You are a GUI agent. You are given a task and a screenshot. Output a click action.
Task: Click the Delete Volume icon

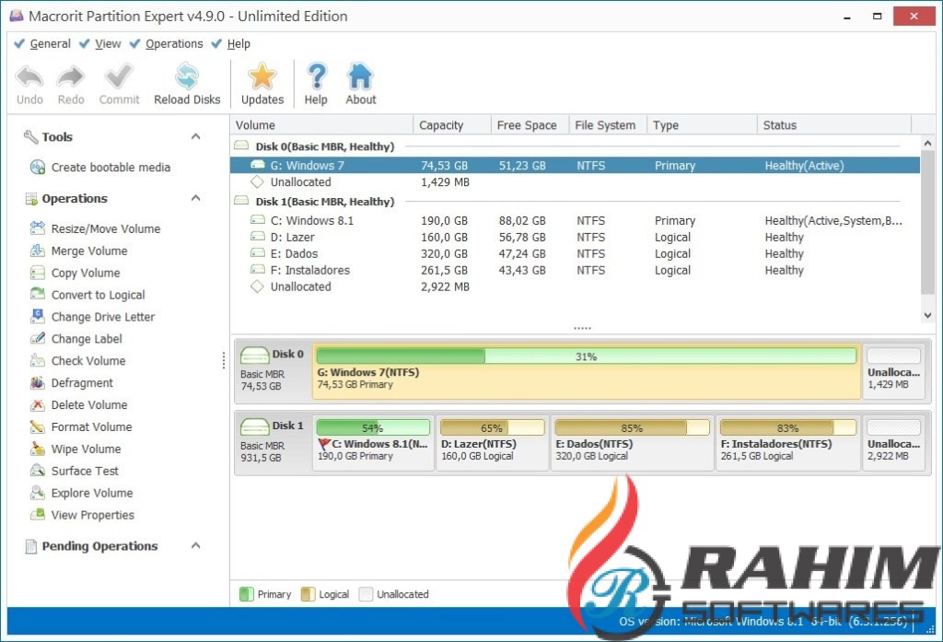(x=37, y=405)
